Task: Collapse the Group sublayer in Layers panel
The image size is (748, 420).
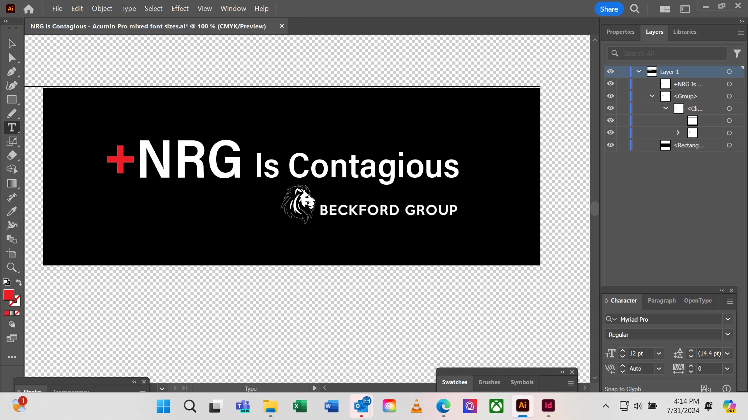Action: pos(652,96)
